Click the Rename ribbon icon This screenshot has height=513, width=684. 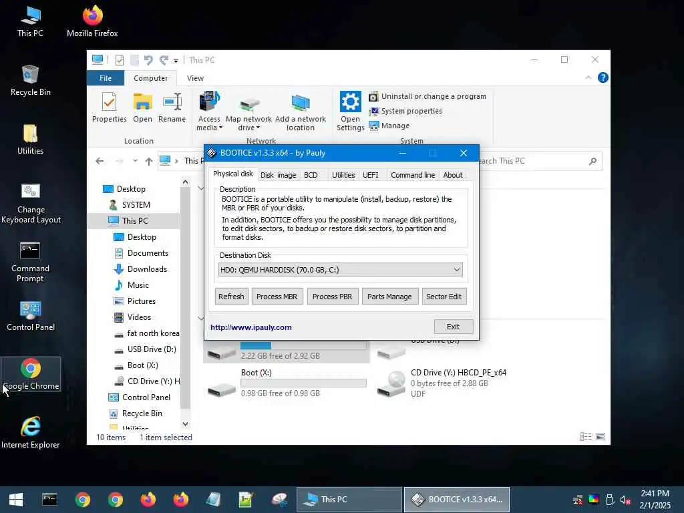172,108
